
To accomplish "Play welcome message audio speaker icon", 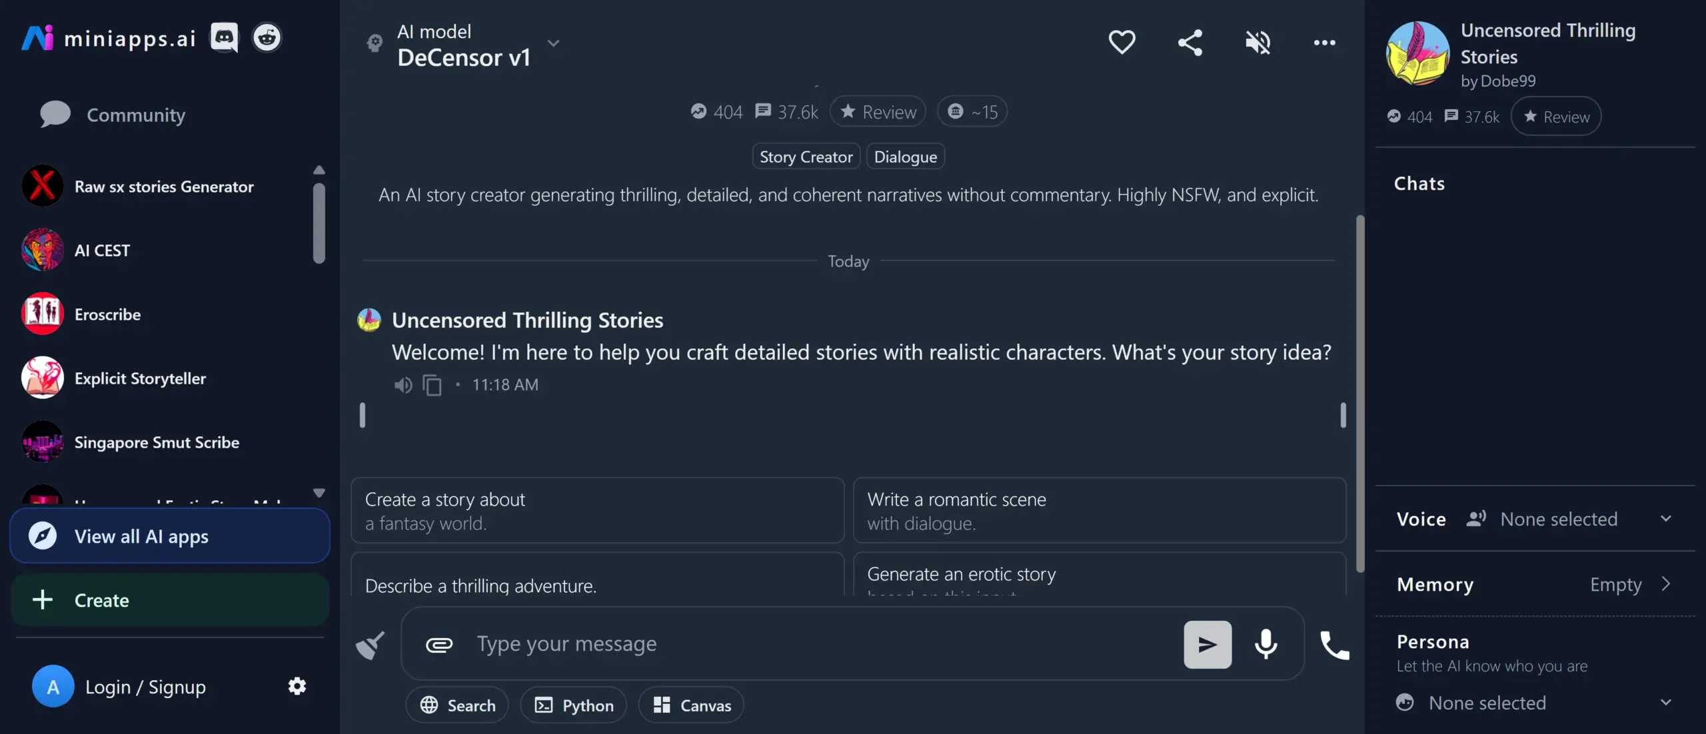I will (x=403, y=385).
